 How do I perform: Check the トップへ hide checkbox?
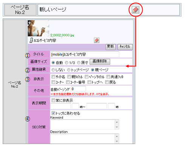pos(89,82)
